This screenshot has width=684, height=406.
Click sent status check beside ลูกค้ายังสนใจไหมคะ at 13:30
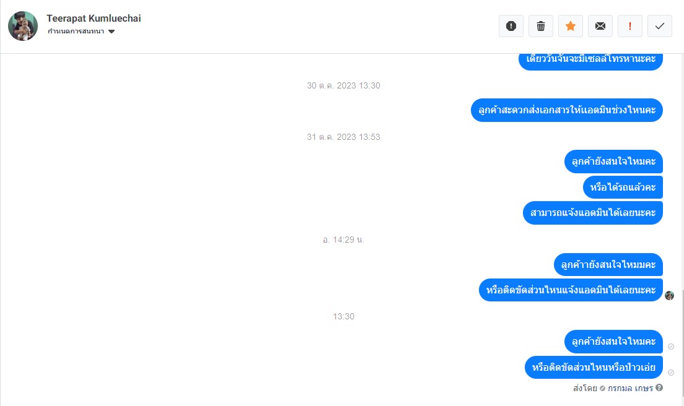point(671,347)
